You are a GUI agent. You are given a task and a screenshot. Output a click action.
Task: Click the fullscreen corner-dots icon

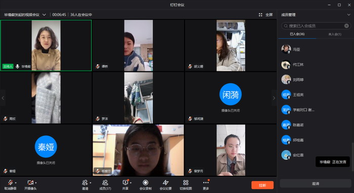click(260, 15)
